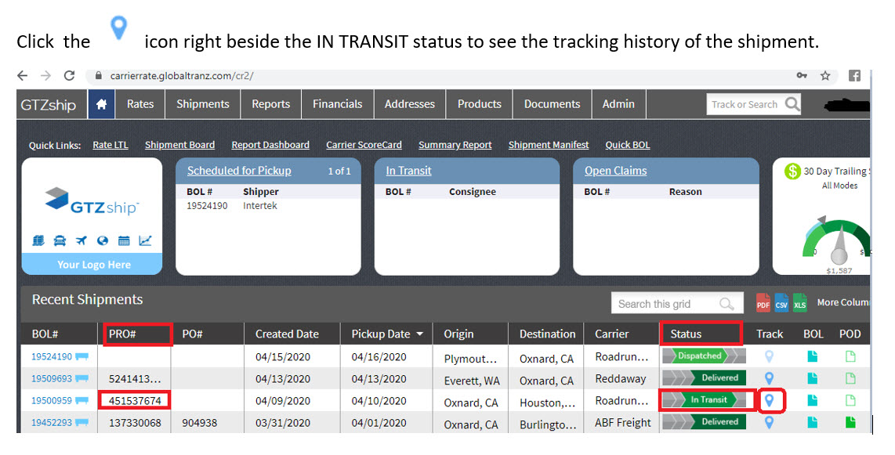Export the grid as CSV
895x455 pixels.
click(x=781, y=303)
